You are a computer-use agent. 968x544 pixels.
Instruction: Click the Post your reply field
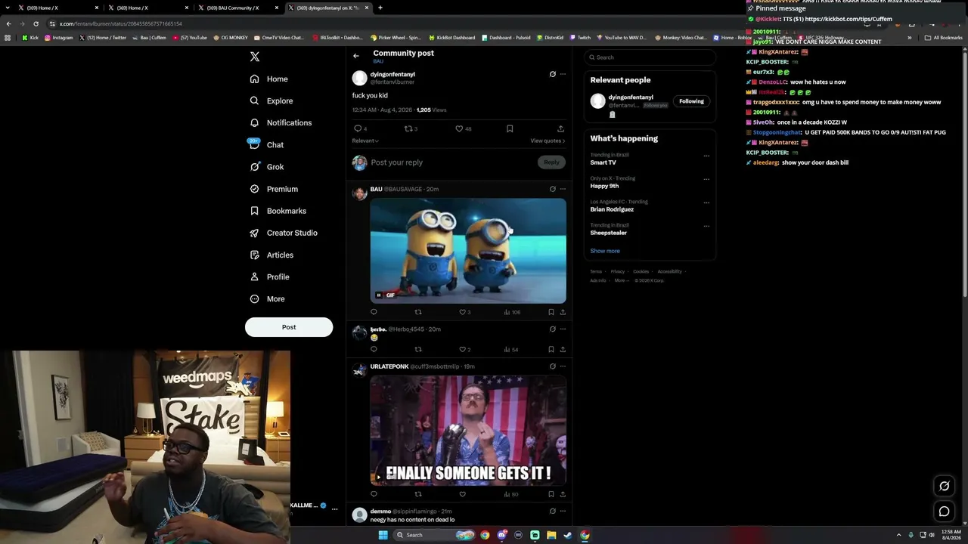pyautogui.click(x=452, y=162)
